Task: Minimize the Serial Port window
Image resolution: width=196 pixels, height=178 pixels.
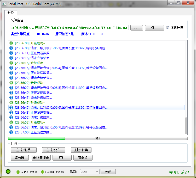Action: [x=171, y=3]
